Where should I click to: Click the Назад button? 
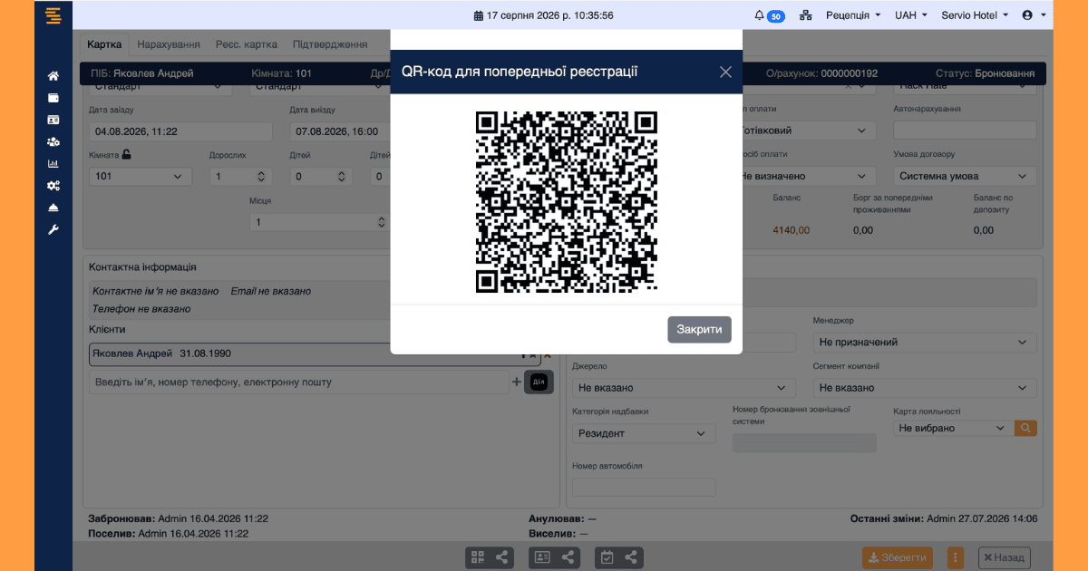[x=1005, y=557]
